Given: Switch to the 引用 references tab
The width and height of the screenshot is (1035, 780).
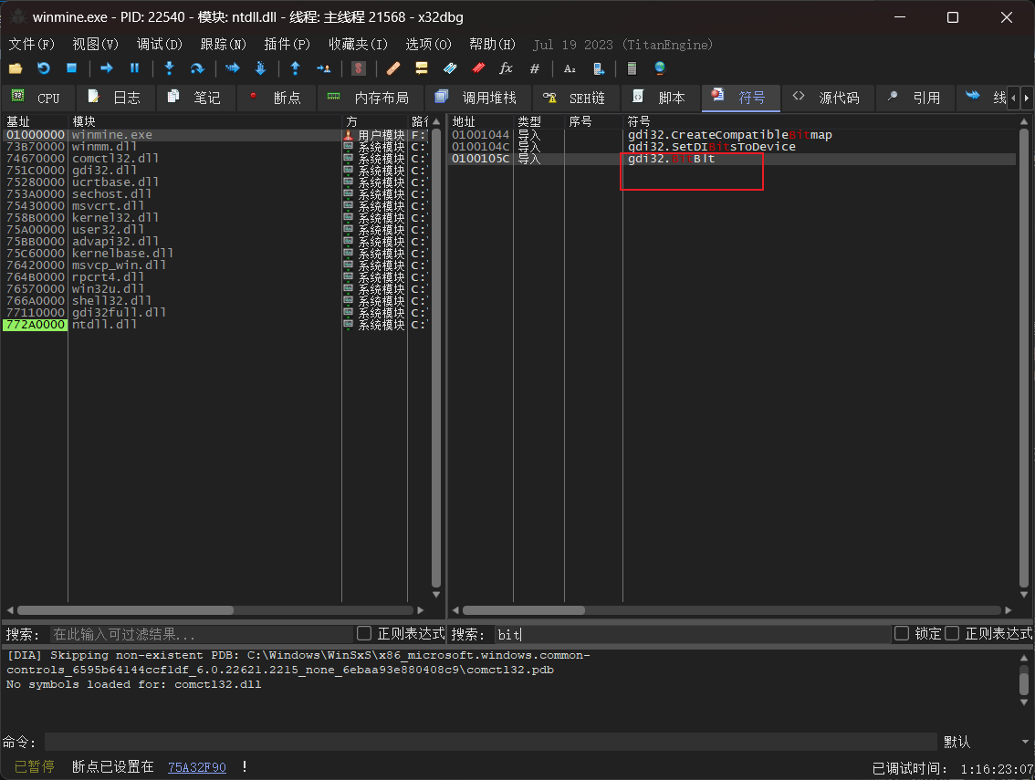Looking at the screenshot, I should [x=915, y=98].
